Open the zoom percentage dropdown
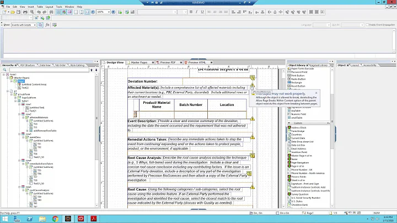Viewport: 397px width, 223px height. point(109,12)
